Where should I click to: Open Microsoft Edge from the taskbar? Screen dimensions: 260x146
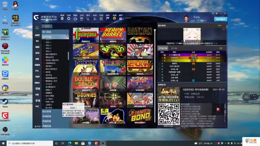70,143
